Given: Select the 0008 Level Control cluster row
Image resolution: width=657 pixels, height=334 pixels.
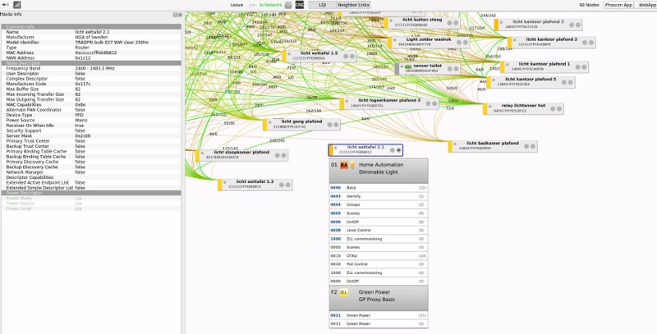Looking at the screenshot, I should pos(379,231).
